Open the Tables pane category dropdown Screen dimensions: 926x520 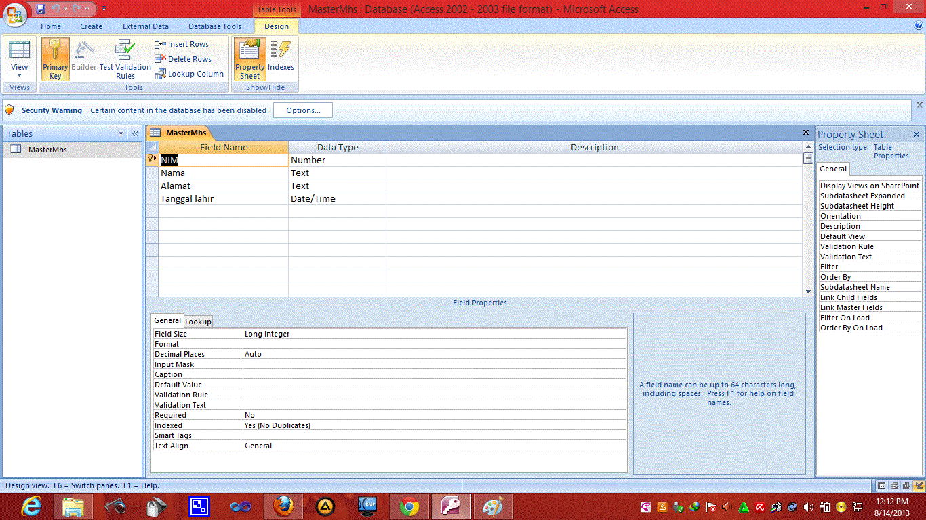[122, 133]
